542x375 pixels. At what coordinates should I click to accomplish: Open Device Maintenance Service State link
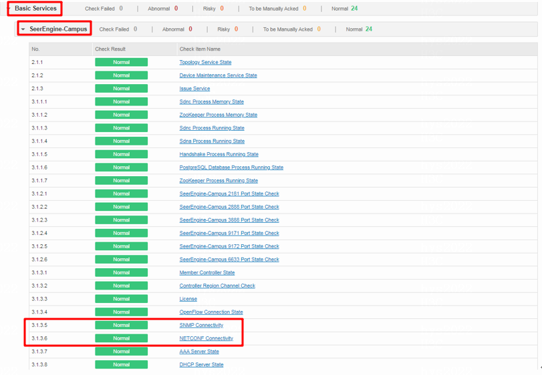(218, 75)
